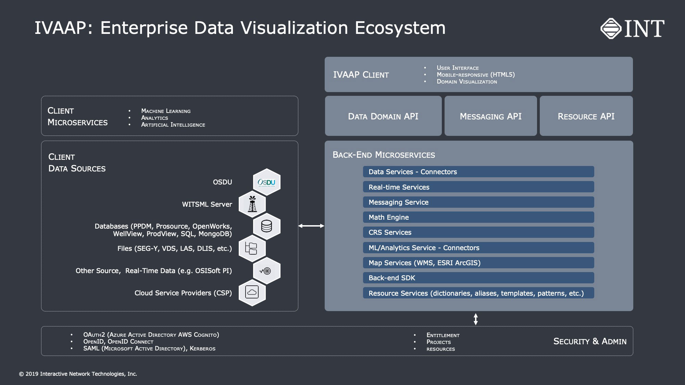Screen dimensions: 685x385
Task: Click the OSDU hexagon logo icon
Action: tap(266, 182)
